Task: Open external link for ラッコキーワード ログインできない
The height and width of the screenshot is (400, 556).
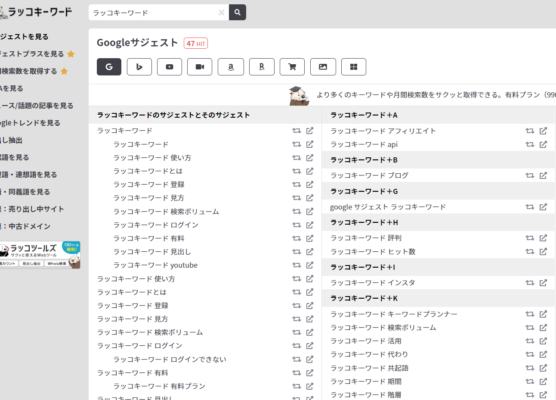Action: 310,359
